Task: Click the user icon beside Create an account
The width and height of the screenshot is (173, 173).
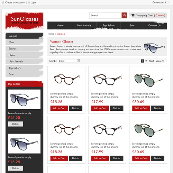Action: [x=3, y=2]
